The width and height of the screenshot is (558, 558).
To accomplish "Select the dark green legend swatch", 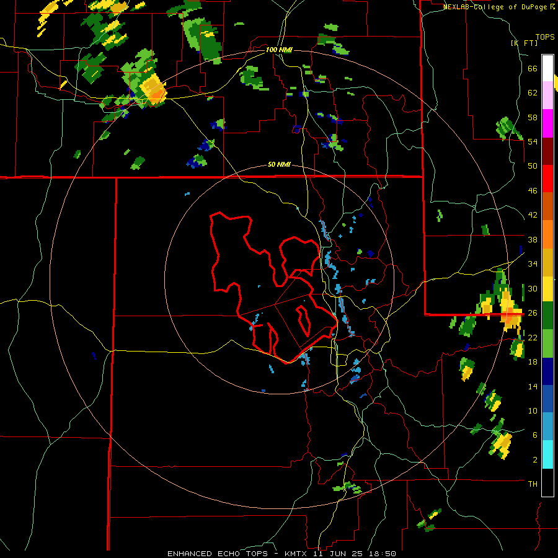I will click(x=547, y=316).
